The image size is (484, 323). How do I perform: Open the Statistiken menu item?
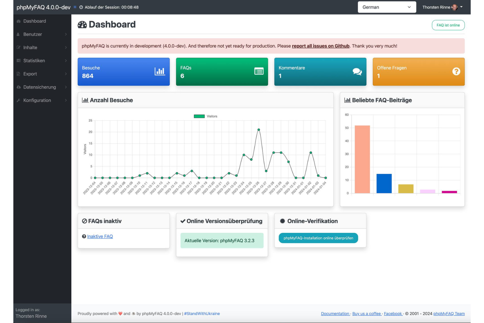[42, 61]
